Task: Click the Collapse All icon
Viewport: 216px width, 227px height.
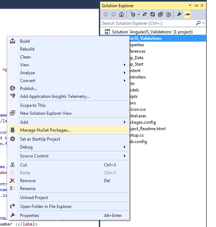Action: pos(160,14)
